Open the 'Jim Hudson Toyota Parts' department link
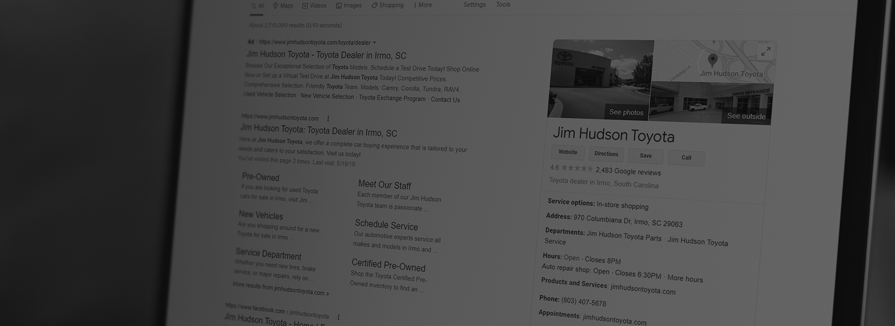895x326 pixels. tap(624, 236)
